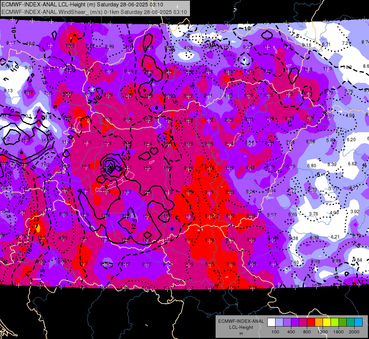Click the grid point value 6.20

(351, 140)
